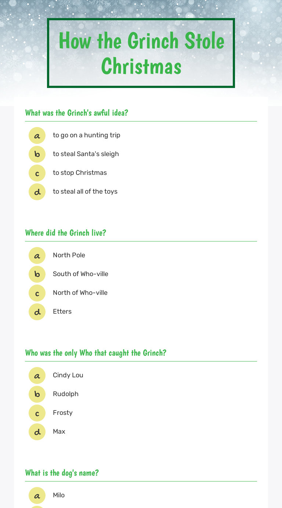Image resolution: width=282 pixels, height=508 pixels.
Task: Pick circle 'c' beside 'to stop Christmas'
Action: point(37,173)
